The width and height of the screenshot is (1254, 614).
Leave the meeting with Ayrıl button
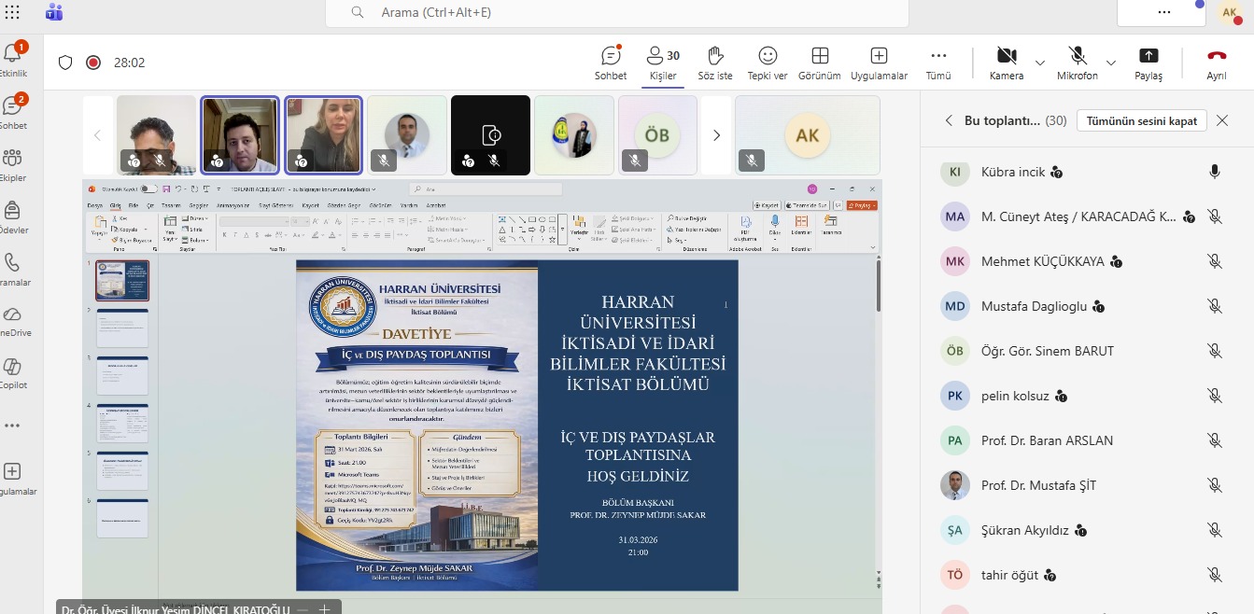1216,63
